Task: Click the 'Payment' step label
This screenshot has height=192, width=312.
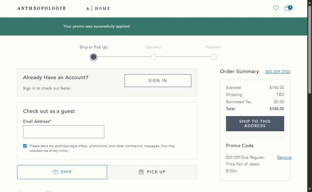Action: point(214,47)
